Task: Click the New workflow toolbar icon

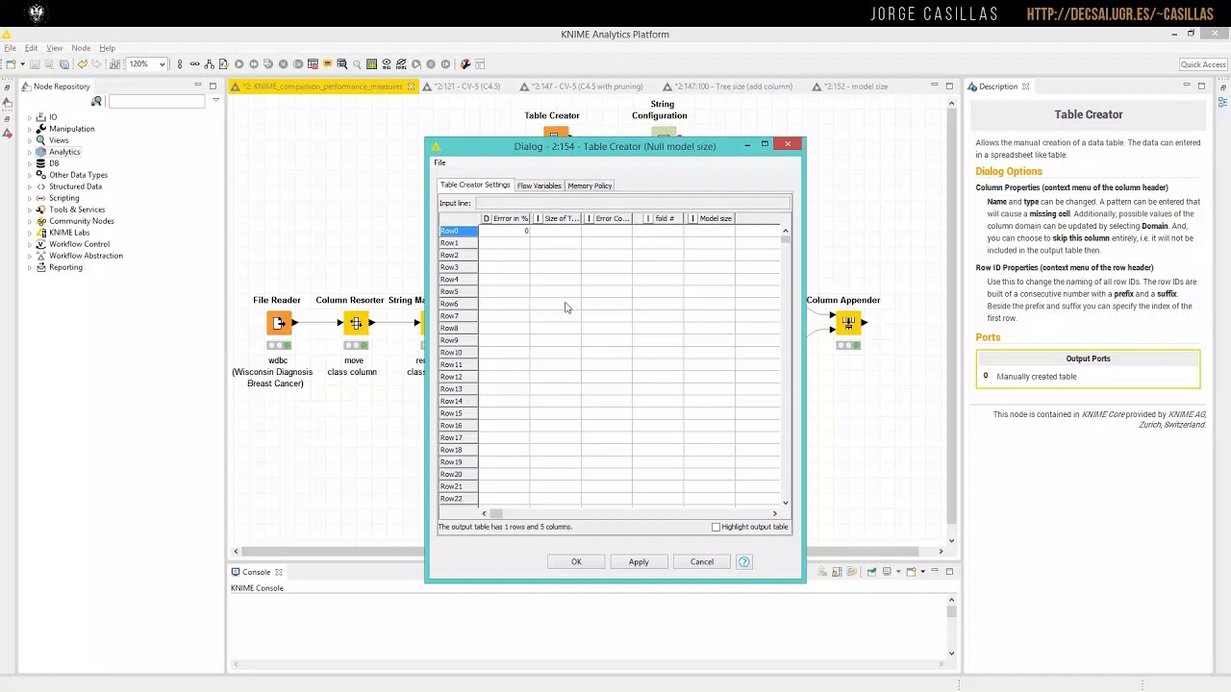Action: click(11, 64)
